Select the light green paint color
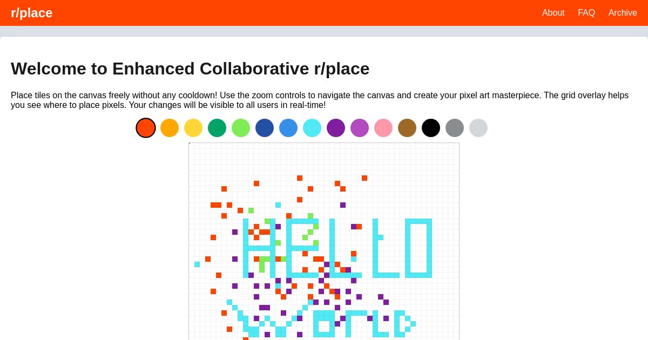The width and height of the screenshot is (648, 340). (241, 128)
